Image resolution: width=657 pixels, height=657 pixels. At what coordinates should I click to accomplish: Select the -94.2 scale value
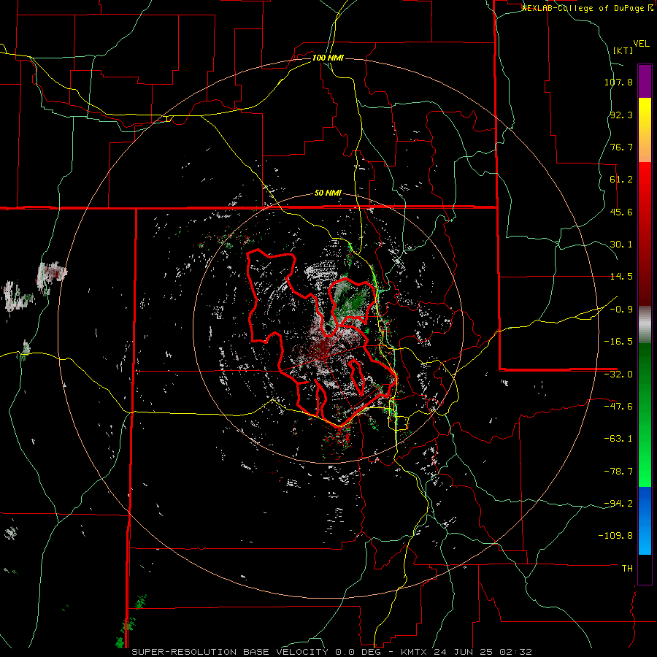618,503
